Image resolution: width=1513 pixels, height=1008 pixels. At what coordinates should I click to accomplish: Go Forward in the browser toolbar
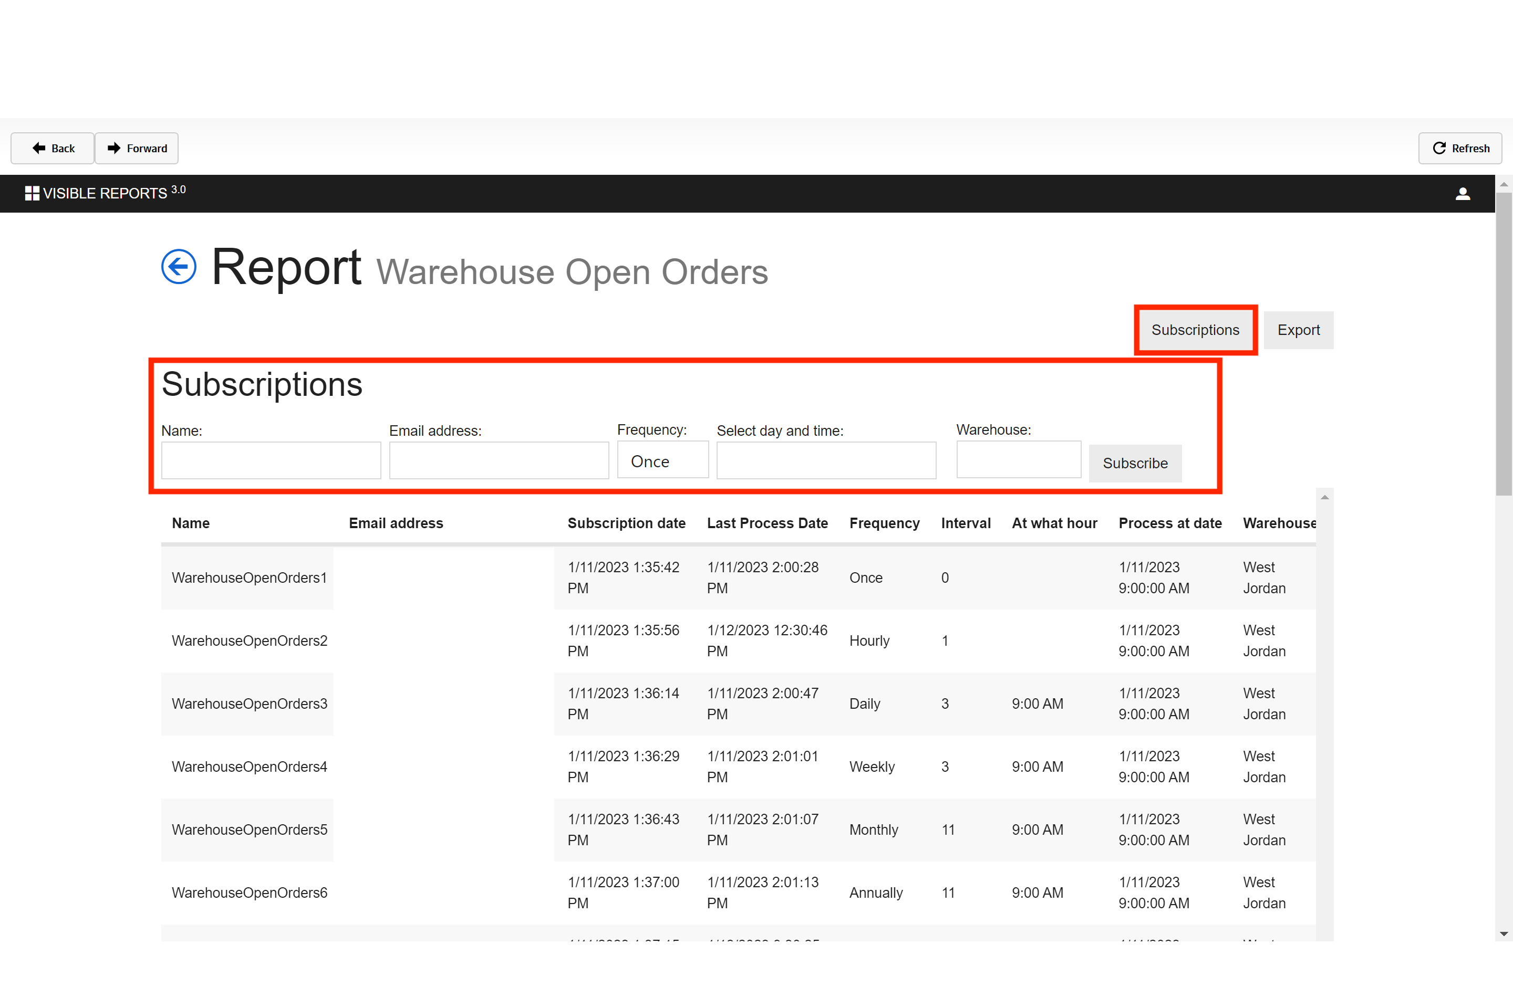[137, 149]
